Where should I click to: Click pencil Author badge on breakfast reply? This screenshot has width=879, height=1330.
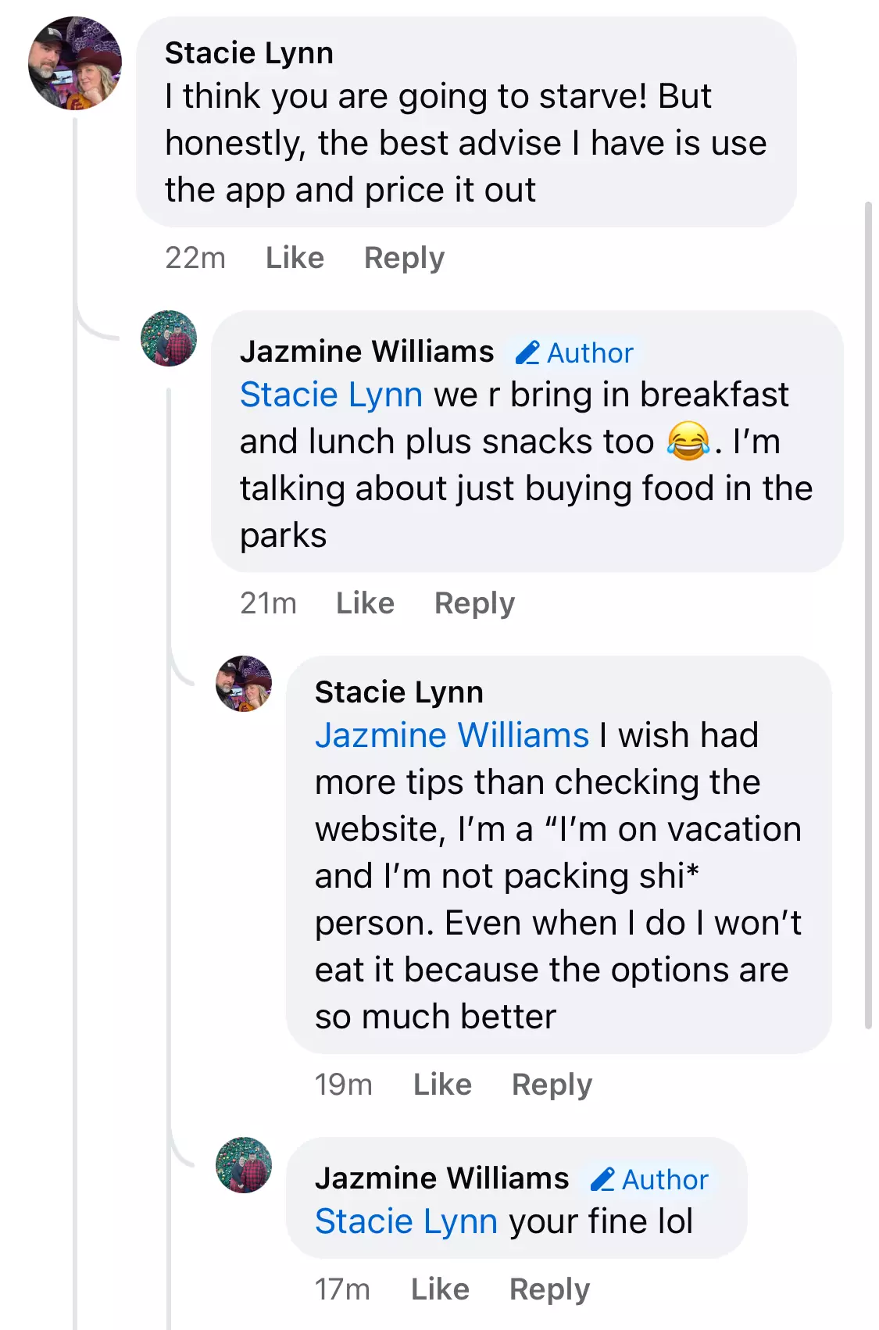coord(574,353)
